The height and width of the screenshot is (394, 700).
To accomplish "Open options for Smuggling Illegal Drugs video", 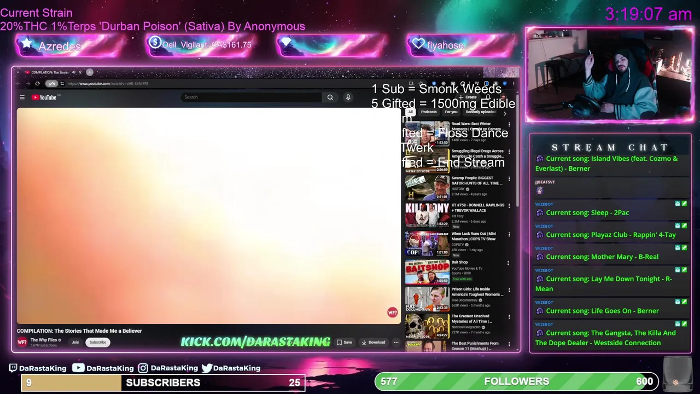I will pos(509,152).
